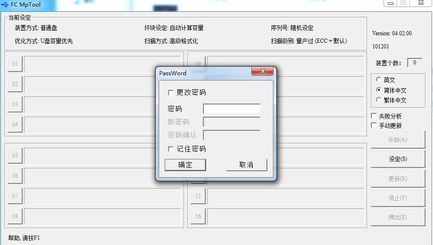Click the 弹出(E) eject button
433x245 pixels.
(398, 217)
